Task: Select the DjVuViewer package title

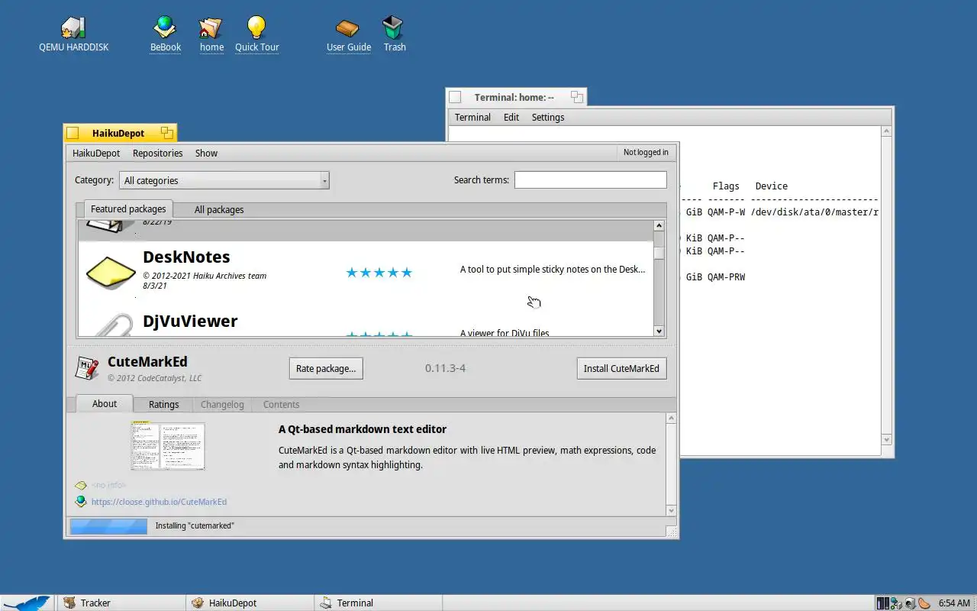Action: 190,322
